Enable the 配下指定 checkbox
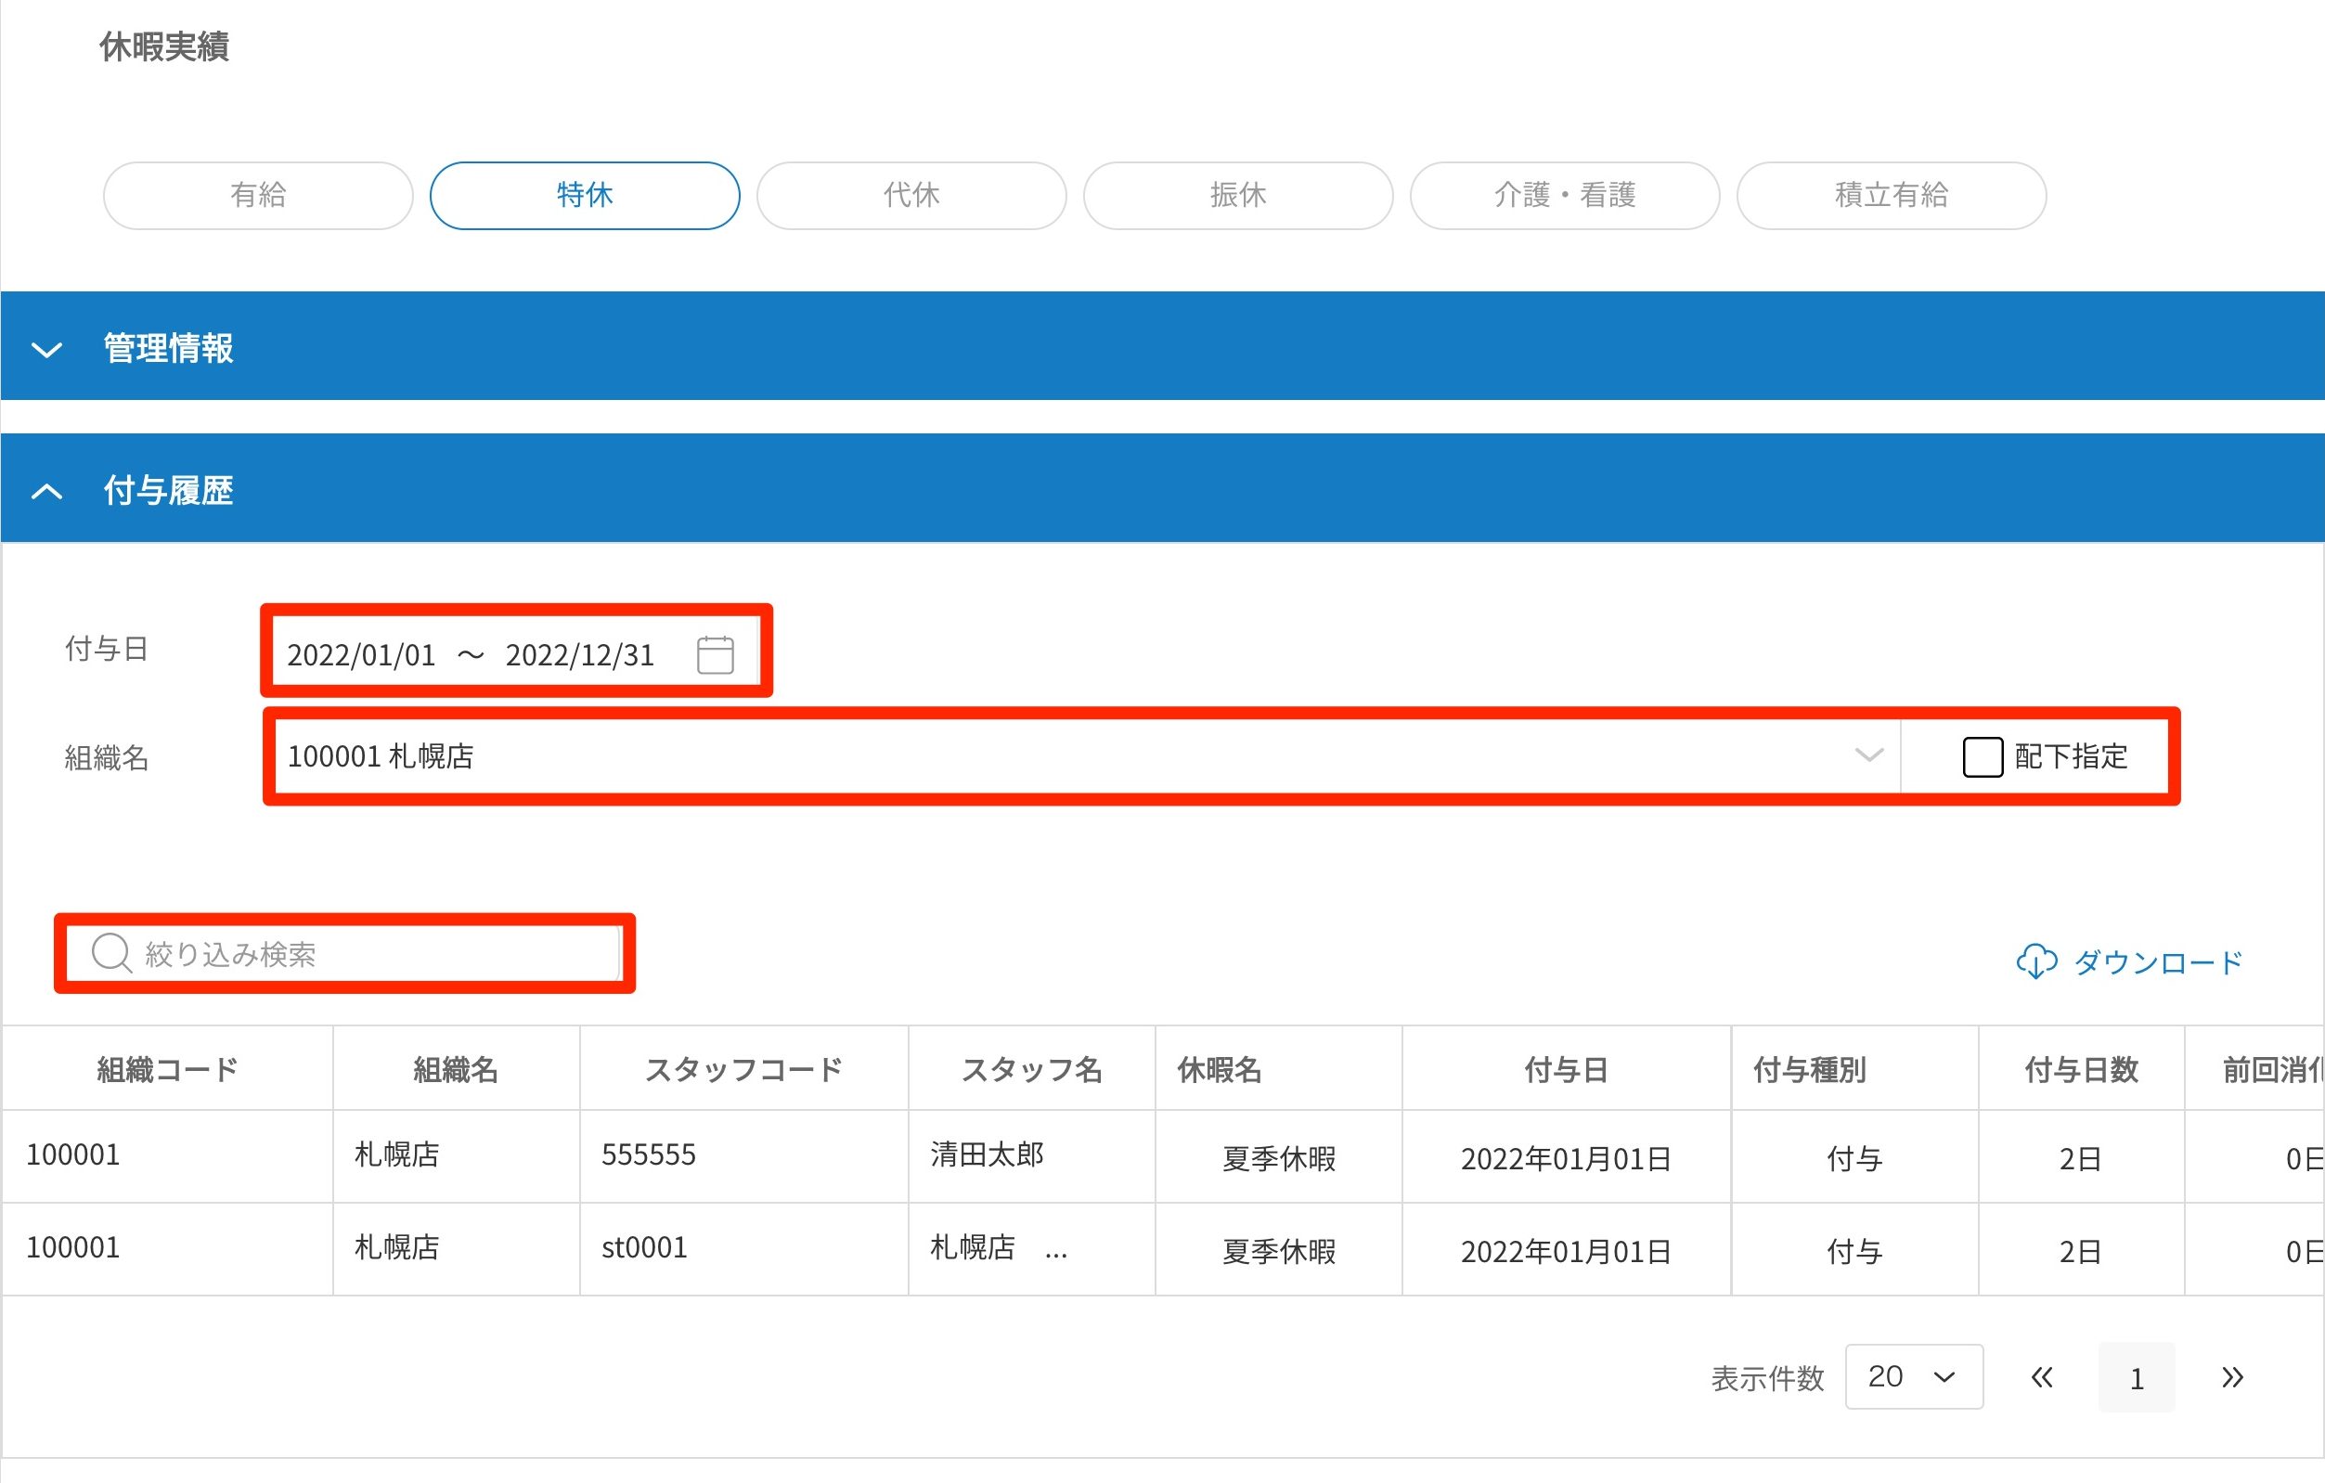 [1982, 756]
